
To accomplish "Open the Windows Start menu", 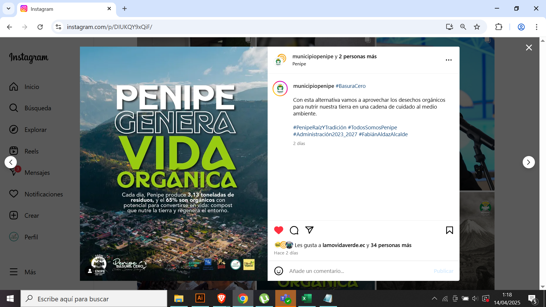I will (x=10, y=298).
